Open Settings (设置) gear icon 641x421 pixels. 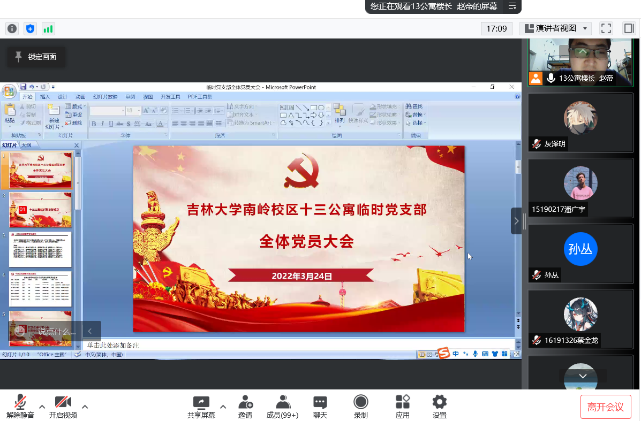(x=440, y=407)
